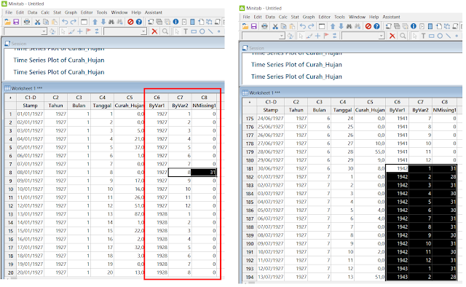Viewport: 466px width, 287px height.
Task: Select row 181 header in right worksheet
Action: click(249, 169)
